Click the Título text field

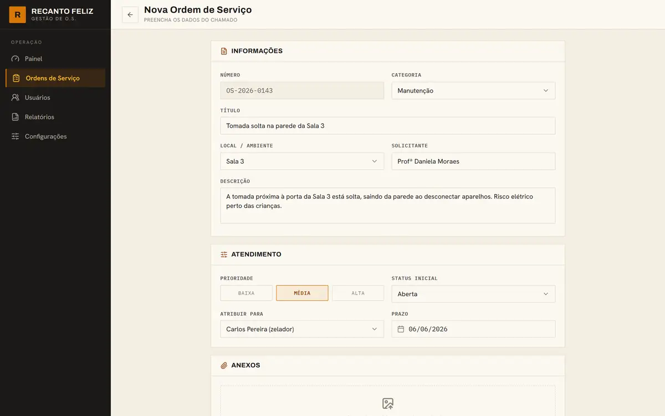coord(388,126)
